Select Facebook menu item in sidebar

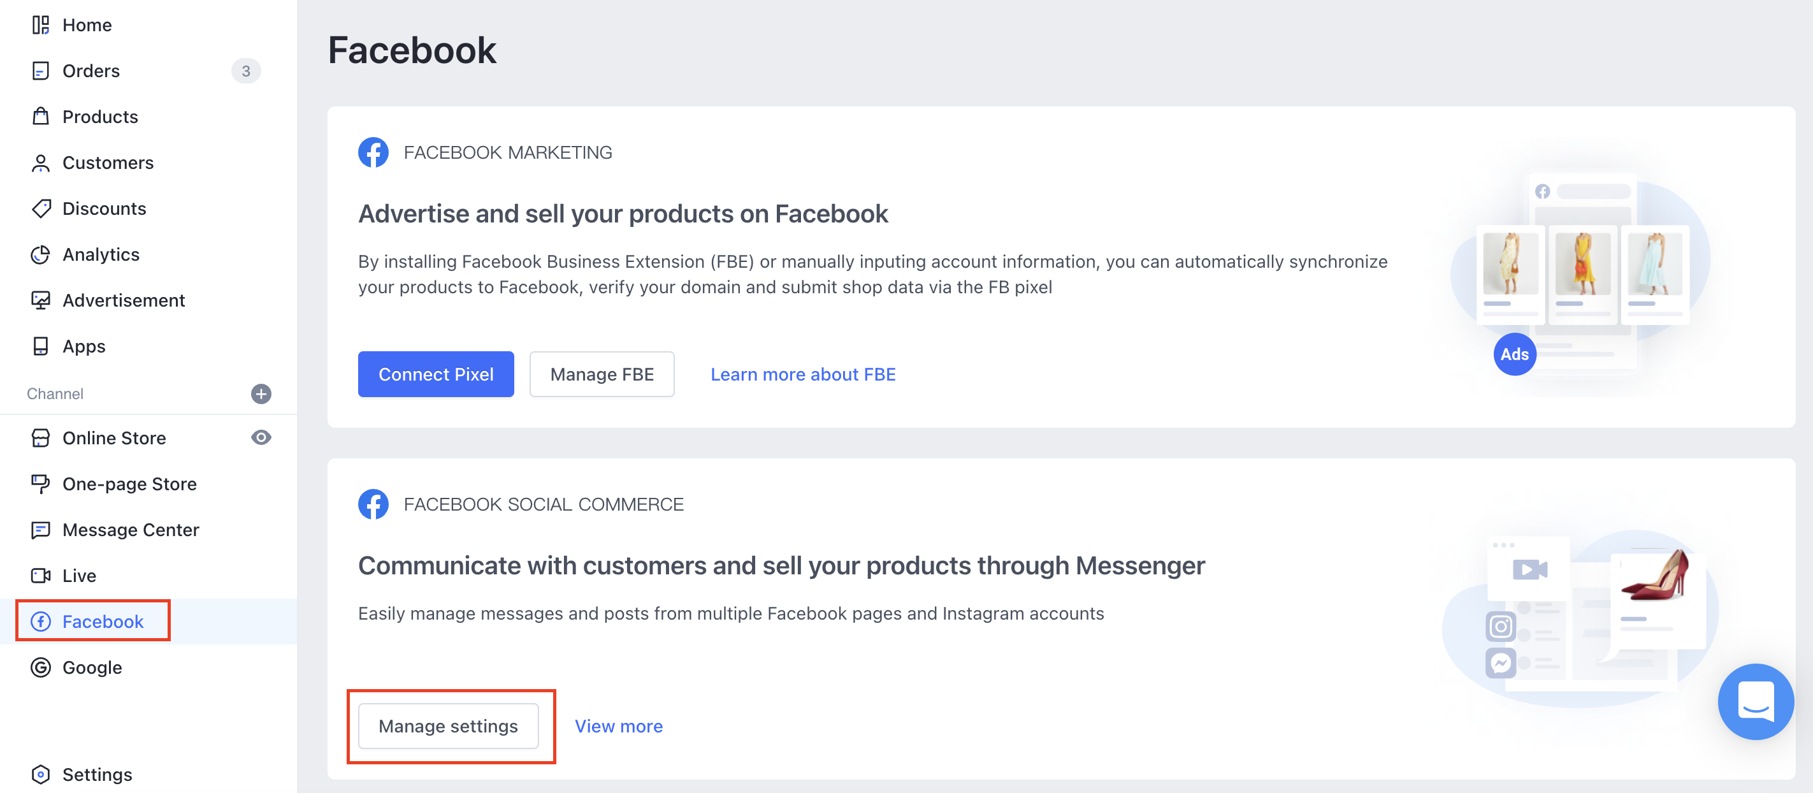(x=103, y=621)
